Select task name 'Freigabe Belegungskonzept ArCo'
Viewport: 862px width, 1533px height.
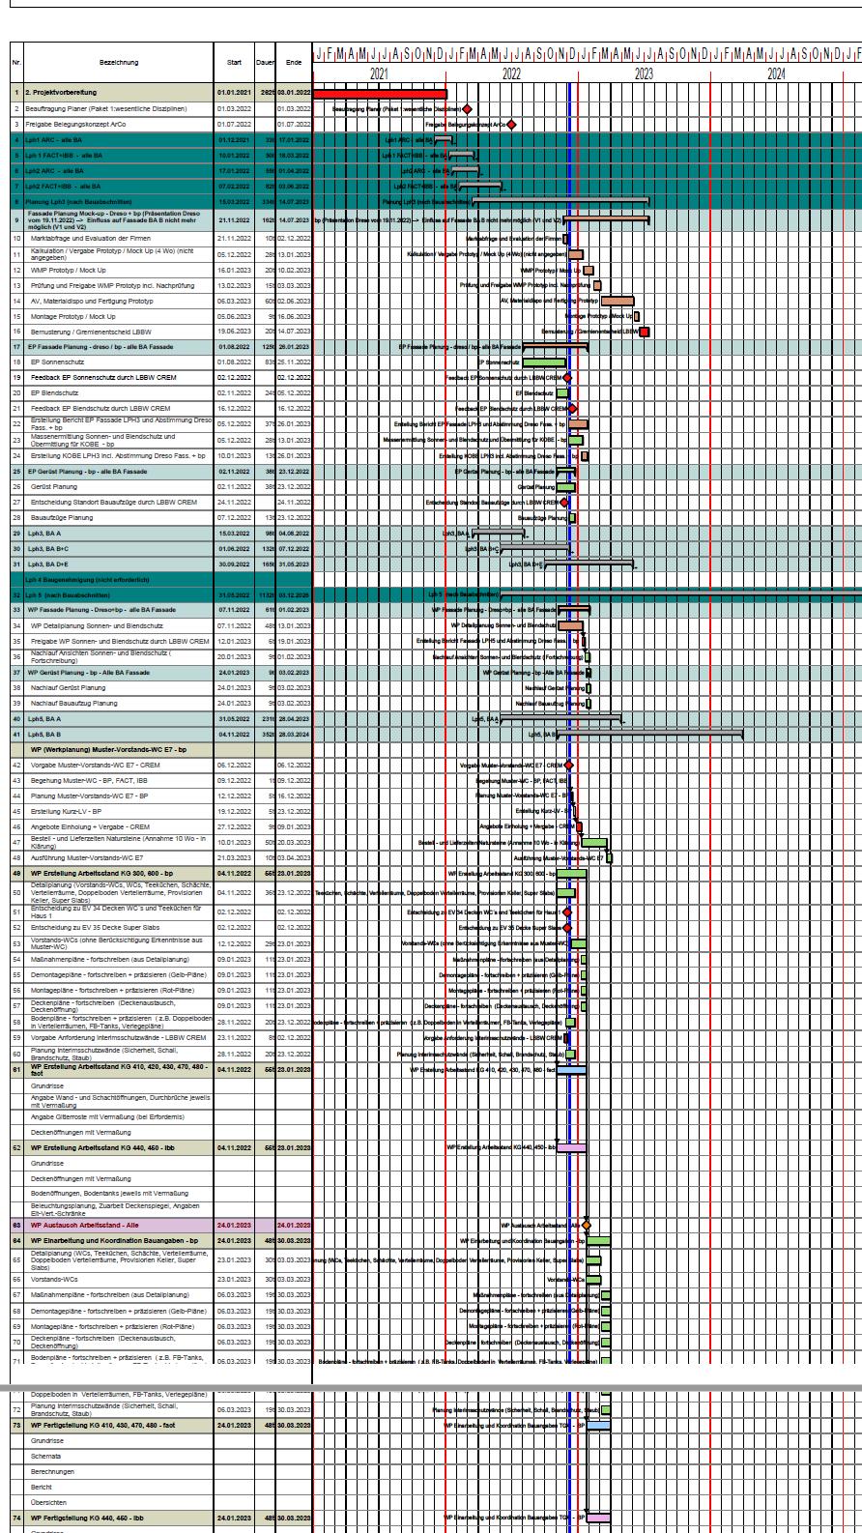point(72,124)
